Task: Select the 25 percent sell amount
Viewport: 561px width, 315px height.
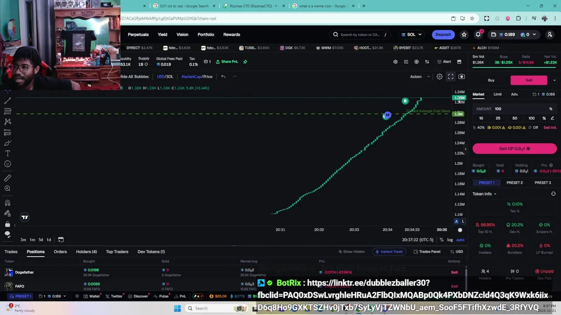Action: [498, 119]
